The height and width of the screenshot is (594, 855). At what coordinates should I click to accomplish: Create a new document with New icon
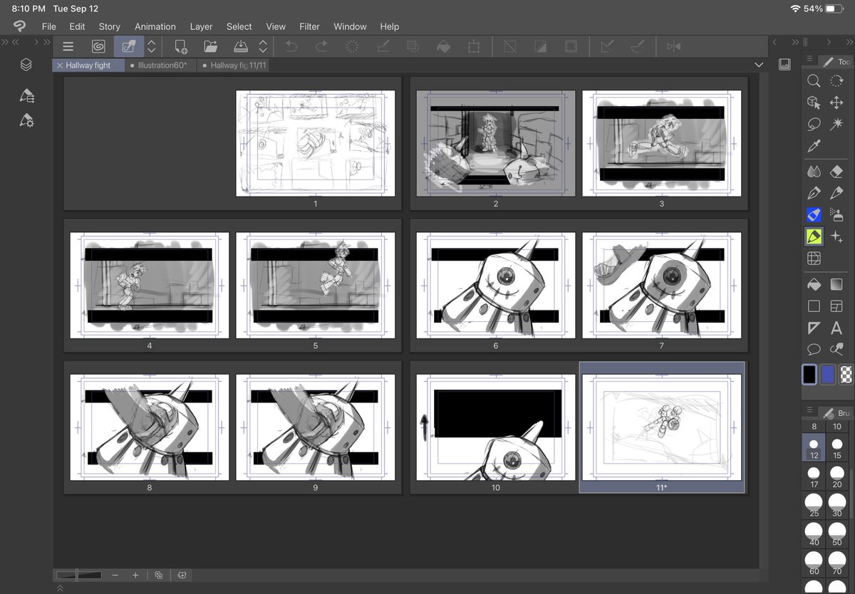pos(180,46)
